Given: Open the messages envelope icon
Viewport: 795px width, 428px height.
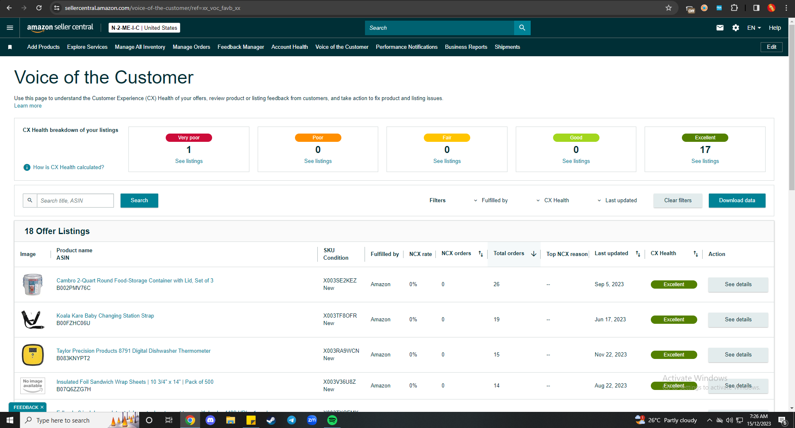Looking at the screenshot, I should click(720, 28).
